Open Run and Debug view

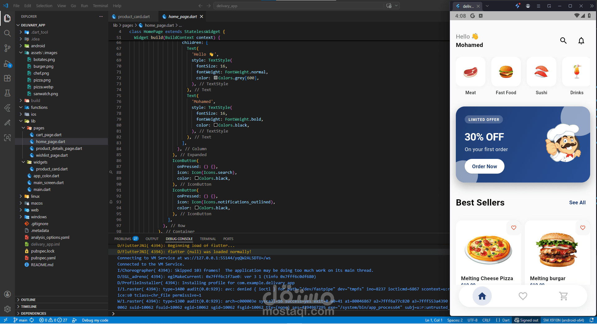pyautogui.click(x=7, y=64)
